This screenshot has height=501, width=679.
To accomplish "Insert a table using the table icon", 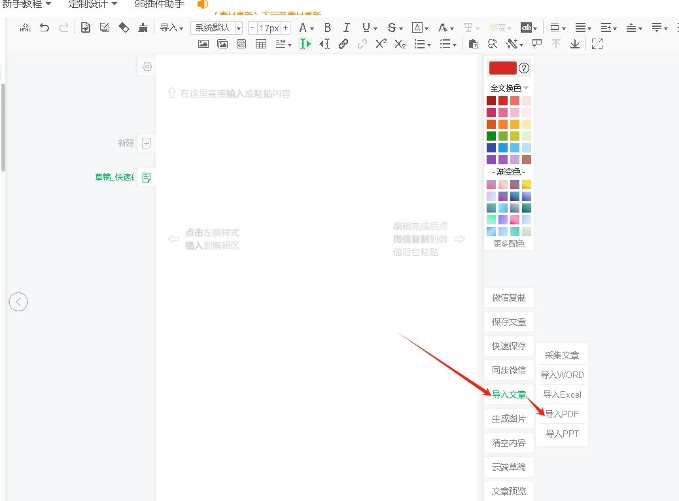I will (261, 44).
